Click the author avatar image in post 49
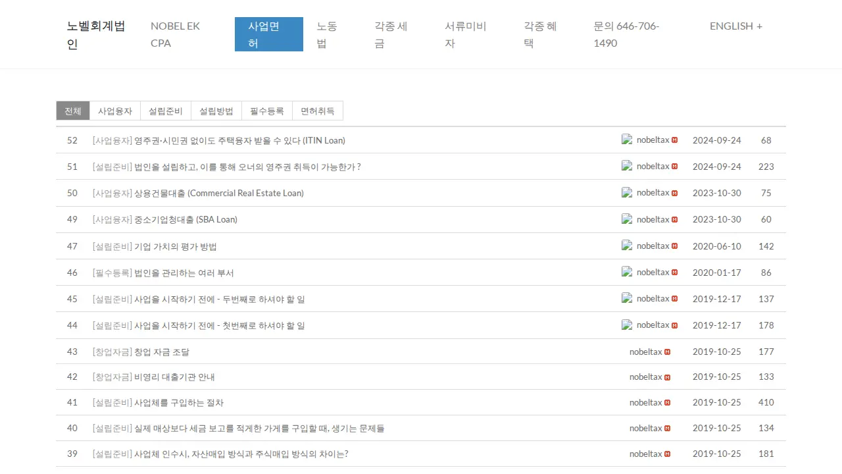Viewport: 842px width, 474px height. (627, 219)
